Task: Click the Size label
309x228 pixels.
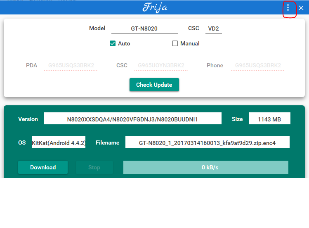Action: point(237,119)
